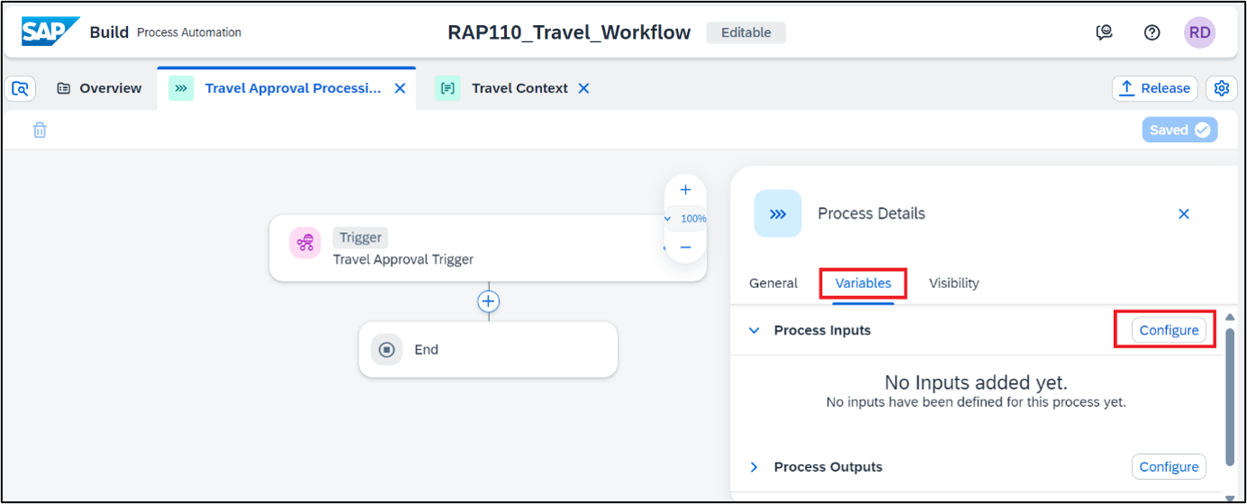The height and width of the screenshot is (504, 1247).
Task: Open the 100% zoom level dropdown
Action: point(685,219)
